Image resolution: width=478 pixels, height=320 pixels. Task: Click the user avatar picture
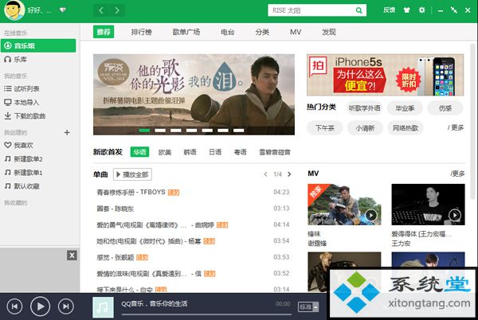[x=14, y=10]
